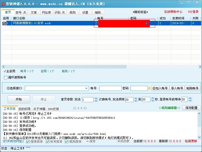The width and height of the screenshot is (202, 152).
Task: Click the left arrow of horizontal scrollbar
Action: pyautogui.click(x=3, y=67)
